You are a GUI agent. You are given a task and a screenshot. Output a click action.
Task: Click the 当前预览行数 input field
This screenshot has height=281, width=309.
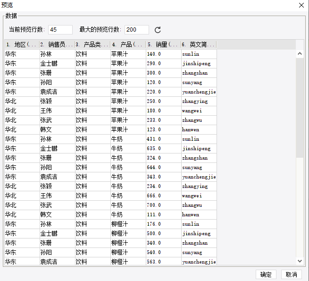point(60,30)
